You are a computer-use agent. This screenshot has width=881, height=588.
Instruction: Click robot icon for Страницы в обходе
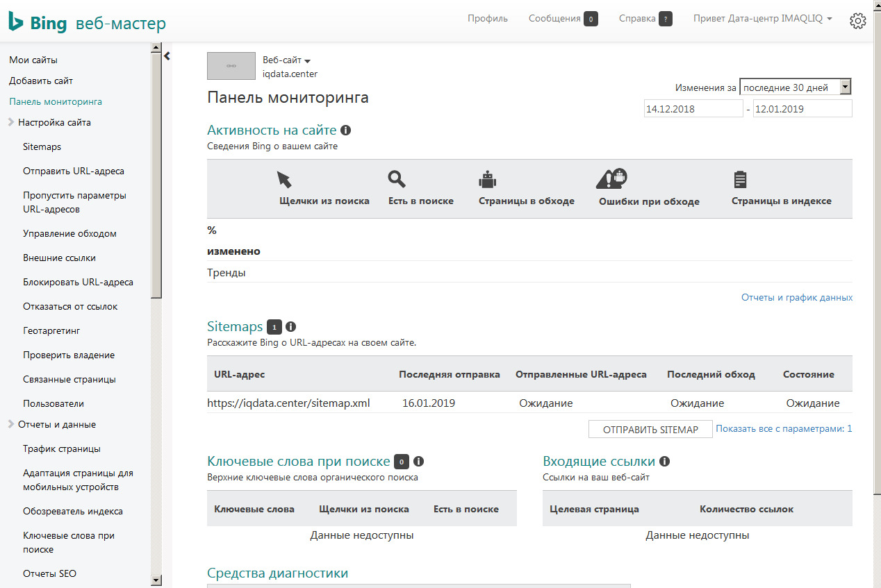point(488,180)
